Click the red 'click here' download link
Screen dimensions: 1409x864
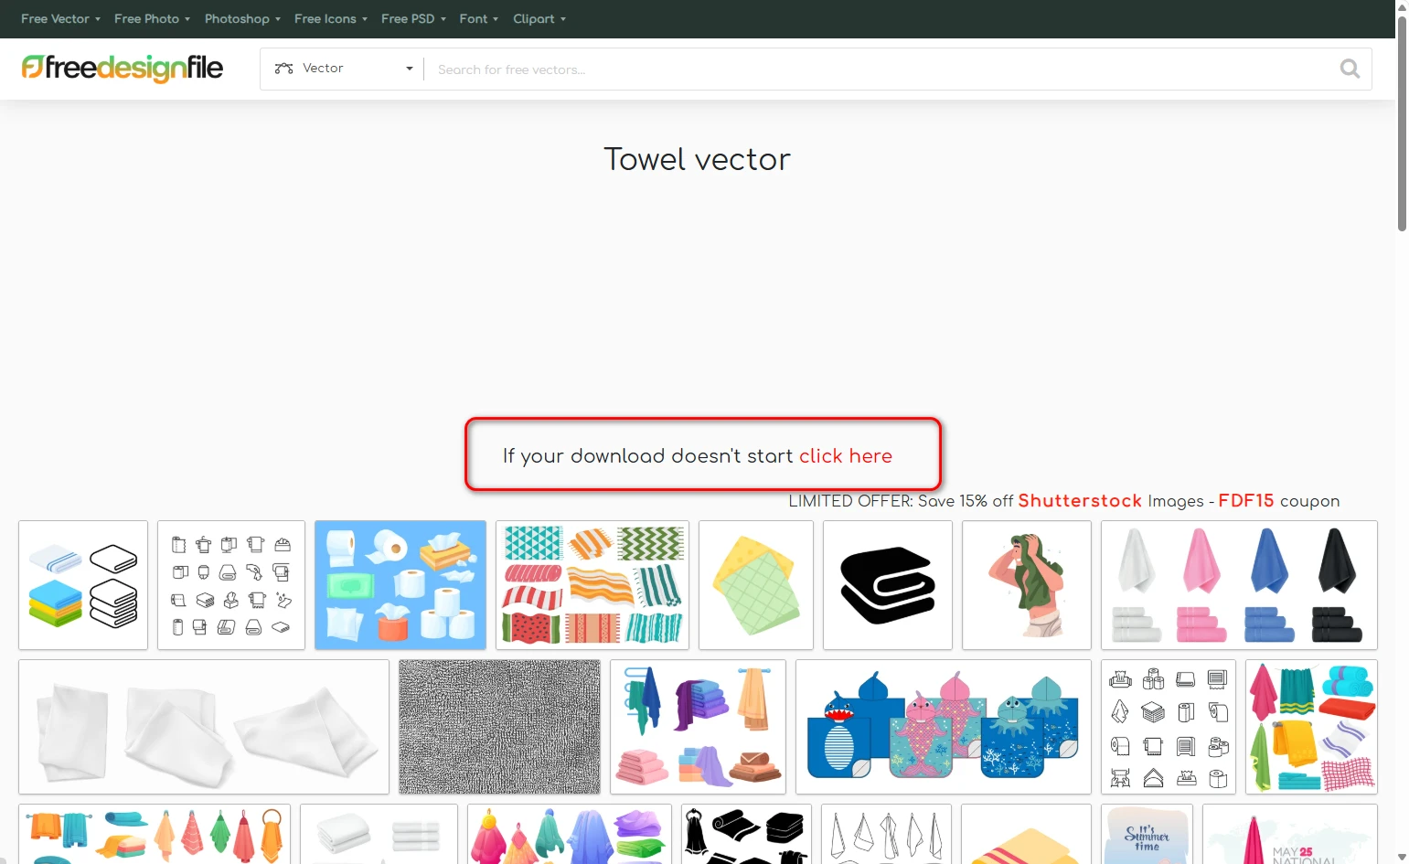coord(845,456)
